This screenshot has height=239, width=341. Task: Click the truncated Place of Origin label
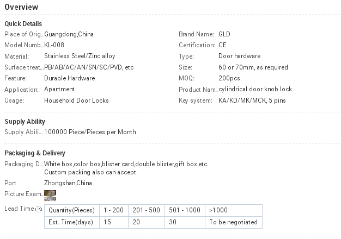(x=23, y=34)
